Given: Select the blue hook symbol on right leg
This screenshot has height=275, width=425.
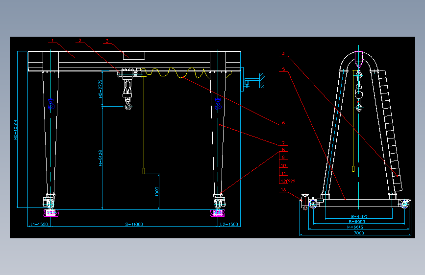Looking at the screenshot, I should point(218,104).
